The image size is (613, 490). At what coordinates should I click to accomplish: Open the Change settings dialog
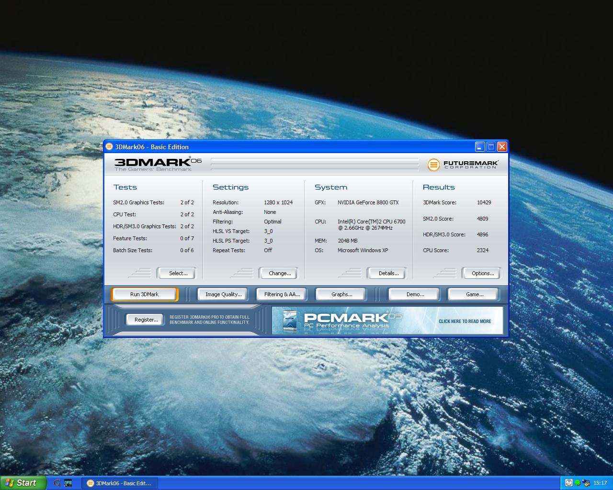click(x=278, y=273)
